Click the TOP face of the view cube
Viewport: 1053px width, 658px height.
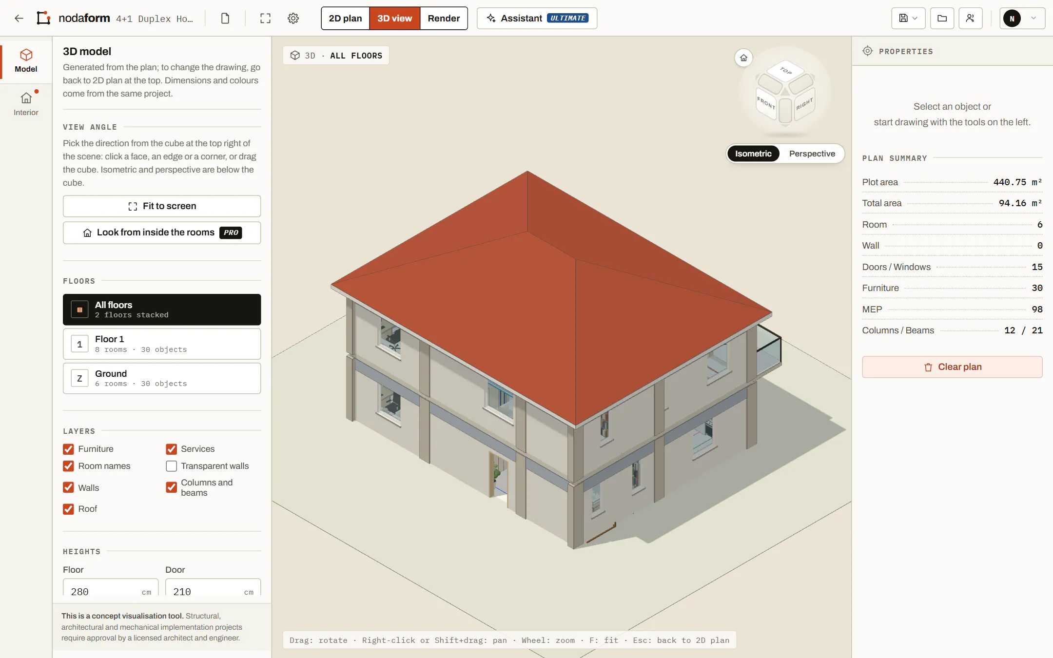coord(785,71)
